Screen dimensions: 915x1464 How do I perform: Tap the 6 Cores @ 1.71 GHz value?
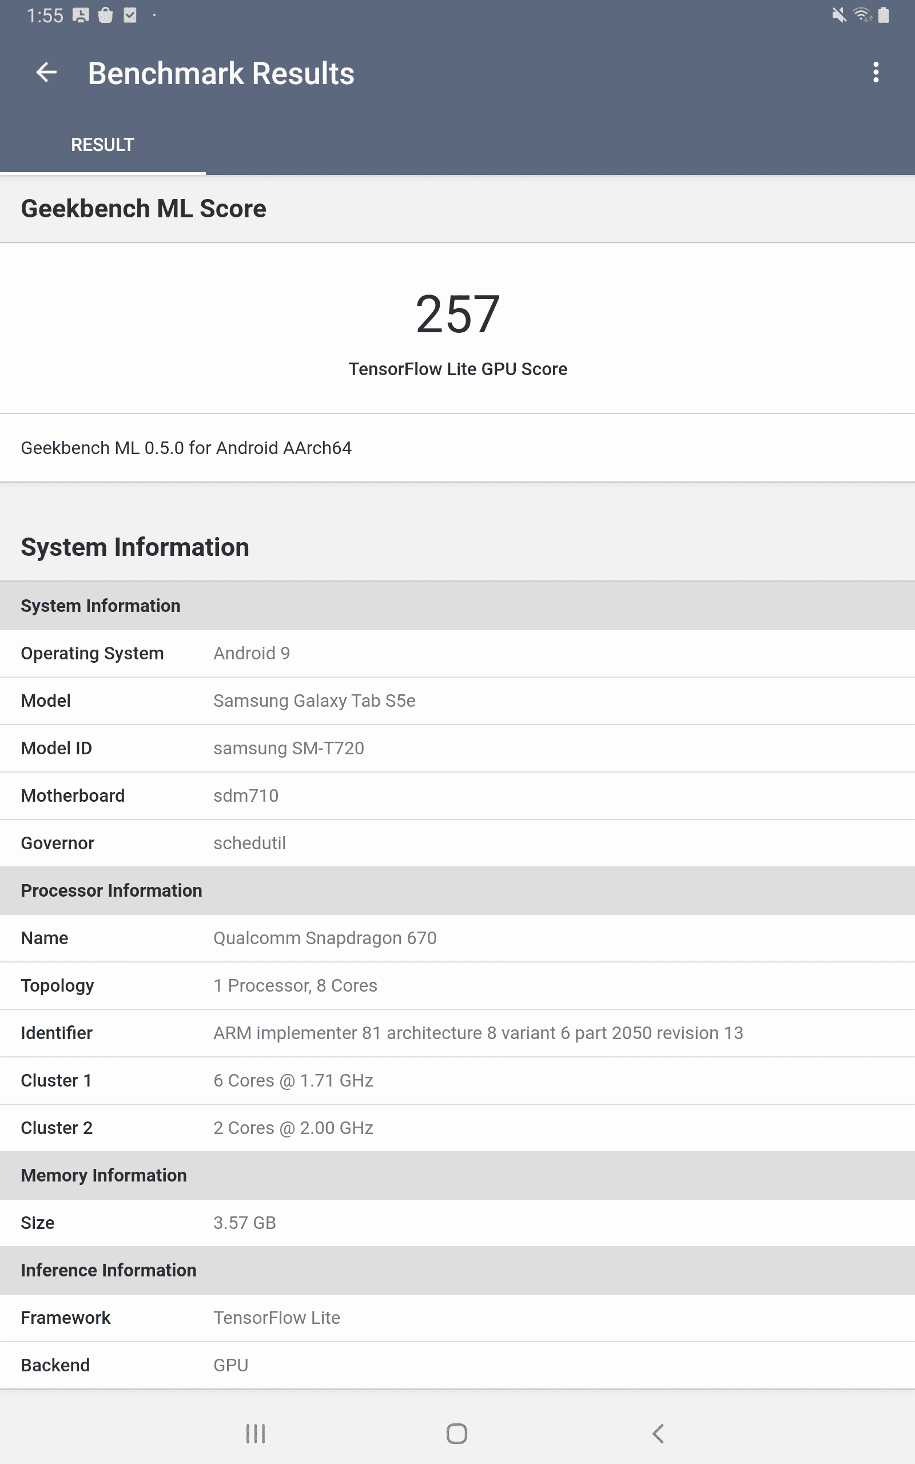point(293,1080)
